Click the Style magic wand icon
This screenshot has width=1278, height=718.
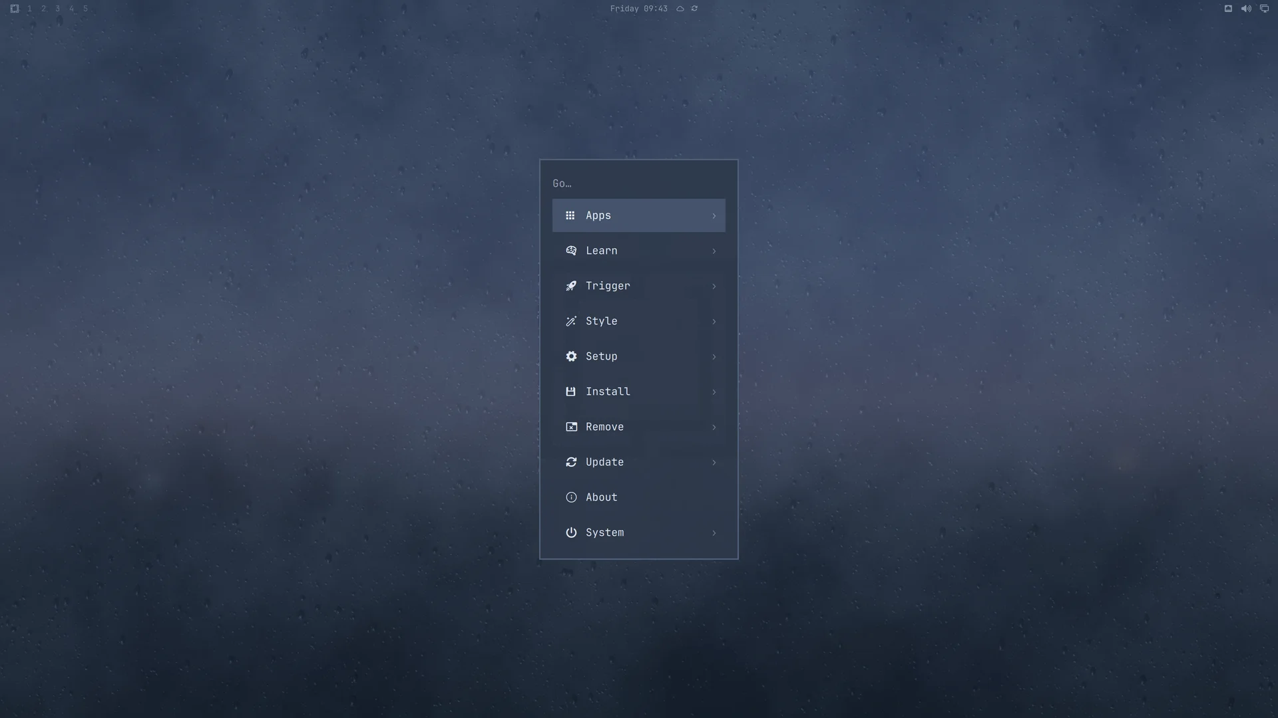tap(571, 321)
